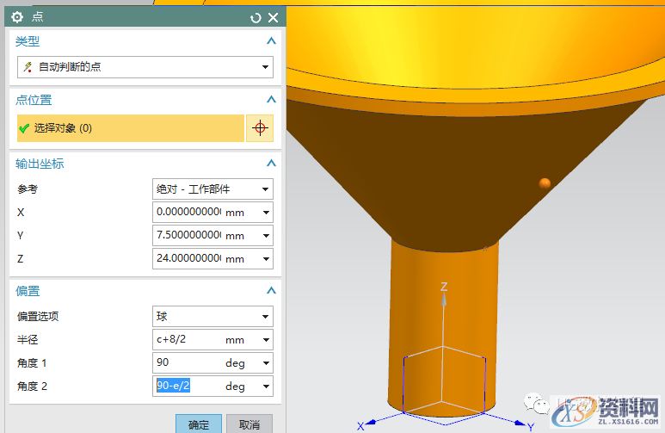Click the reset dialog arrow icon
Screen dimensions: 665x433
[x=256, y=17]
